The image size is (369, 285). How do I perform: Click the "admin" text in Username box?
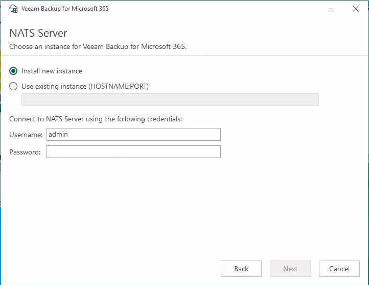[58, 134]
